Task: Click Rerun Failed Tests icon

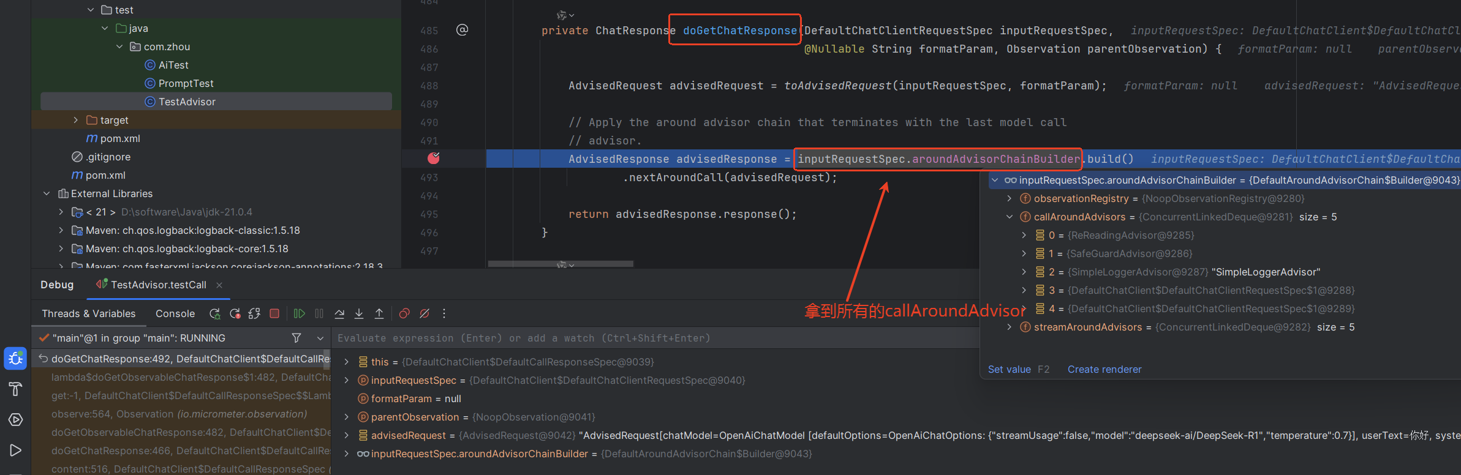Action: click(235, 313)
